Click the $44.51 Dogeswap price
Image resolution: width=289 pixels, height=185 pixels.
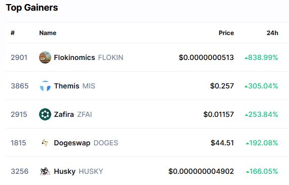click(222, 143)
